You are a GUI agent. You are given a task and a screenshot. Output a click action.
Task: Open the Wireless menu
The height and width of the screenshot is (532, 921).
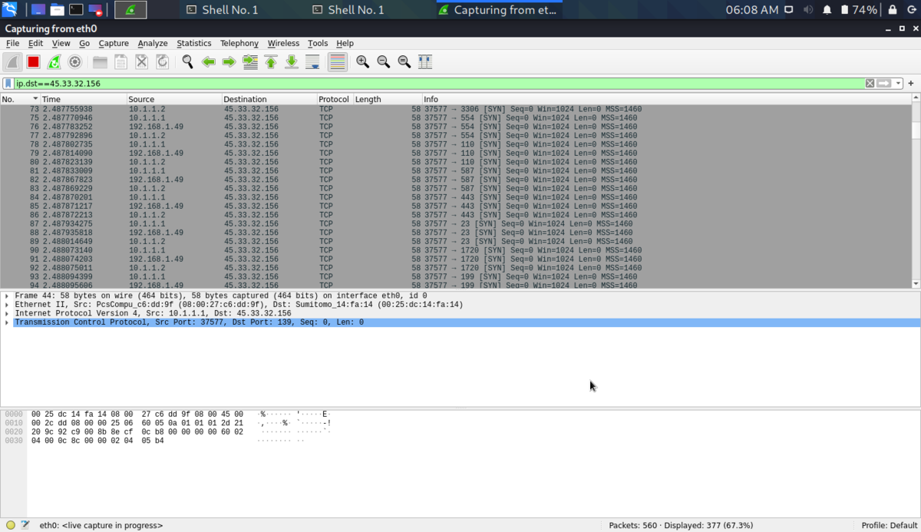283,44
